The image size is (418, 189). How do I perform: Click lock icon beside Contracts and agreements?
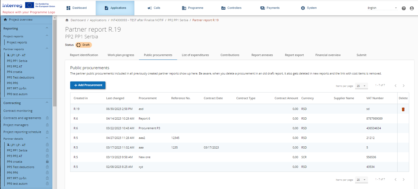[x=47, y=118]
